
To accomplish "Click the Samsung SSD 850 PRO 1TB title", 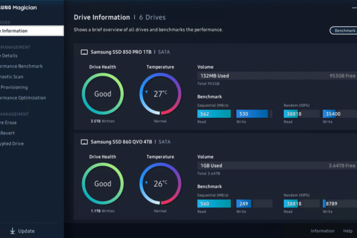I will (x=121, y=52).
